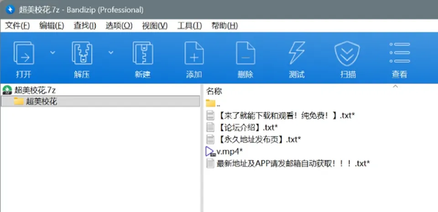This screenshot has width=438, height=212.
Task: Open the 选项(O) menu
Action: click(119, 26)
